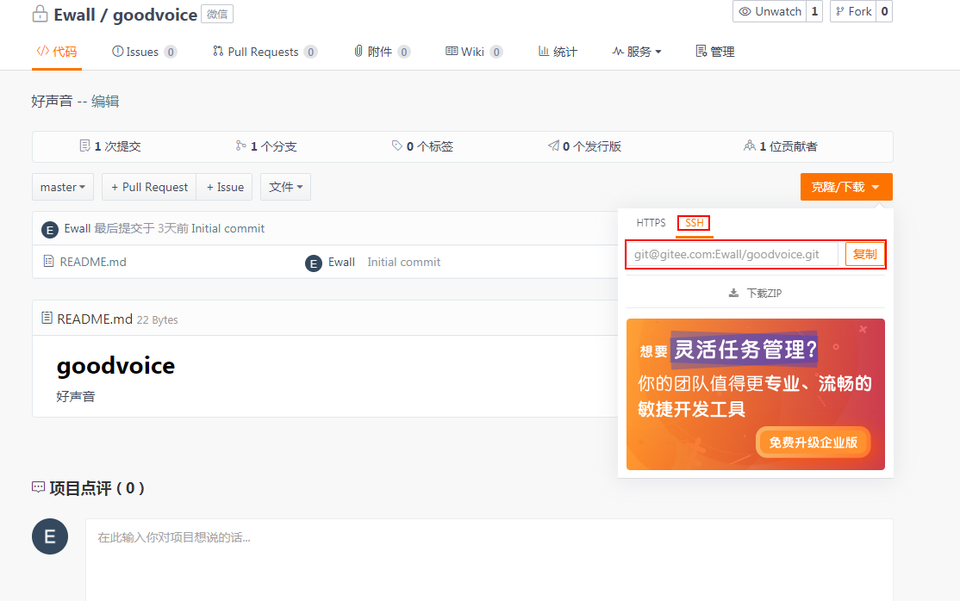
Task: Click the Unwatch button
Action: [x=770, y=12]
